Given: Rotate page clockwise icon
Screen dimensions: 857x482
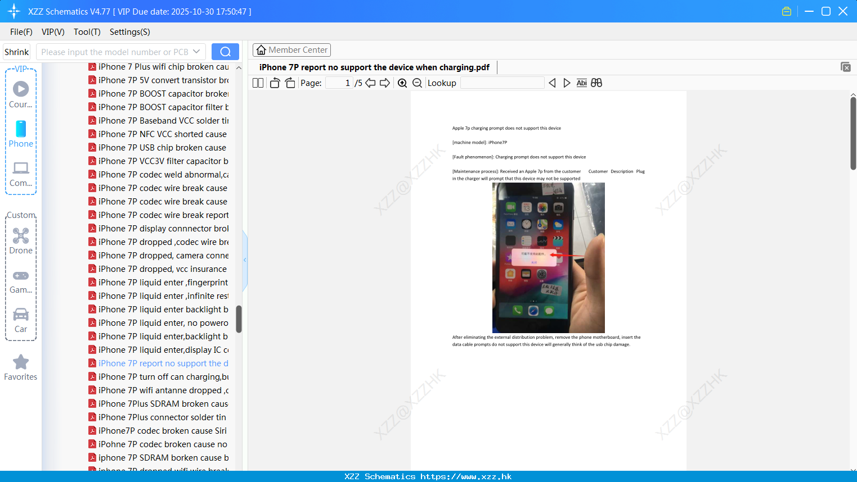Looking at the screenshot, I should (290, 83).
